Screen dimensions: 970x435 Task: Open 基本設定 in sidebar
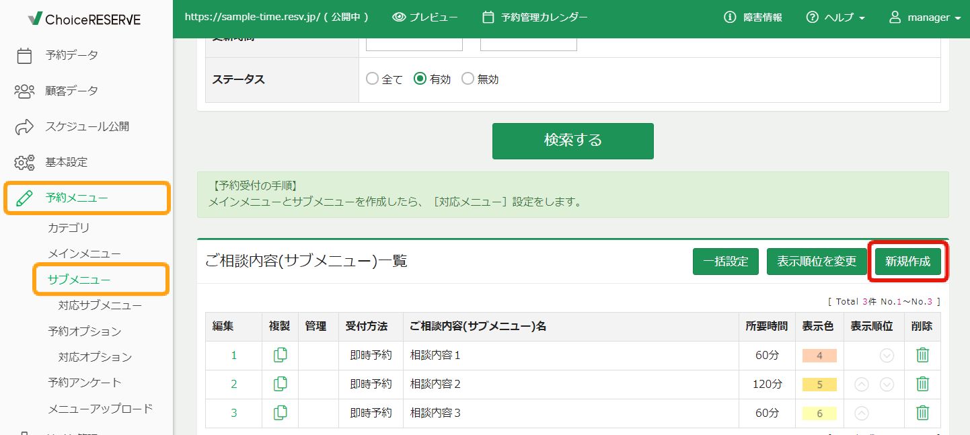[x=66, y=162]
